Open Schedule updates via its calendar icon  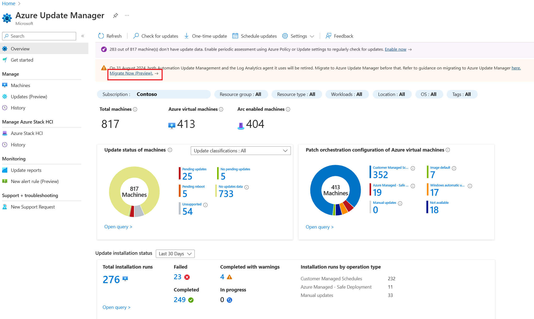[235, 36]
